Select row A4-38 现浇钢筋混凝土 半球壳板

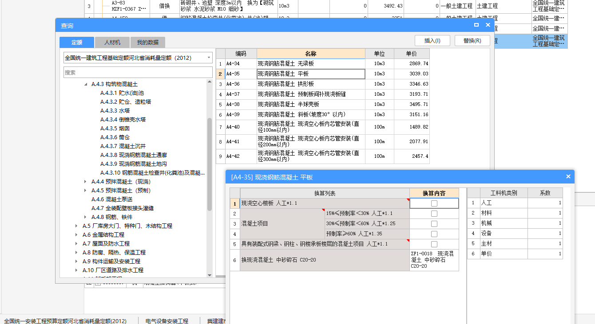click(x=323, y=105)
